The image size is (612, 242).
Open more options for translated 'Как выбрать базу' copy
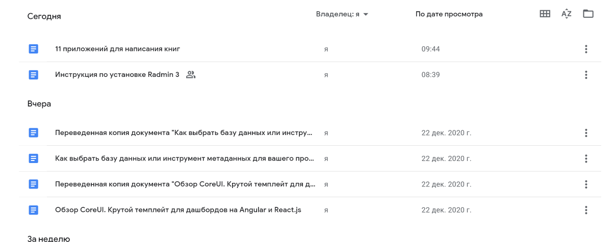(x=586, y=133)
